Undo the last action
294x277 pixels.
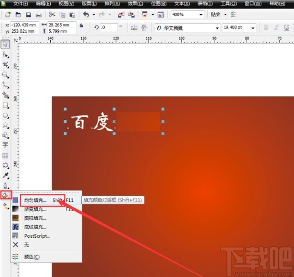tap(86, 14)
